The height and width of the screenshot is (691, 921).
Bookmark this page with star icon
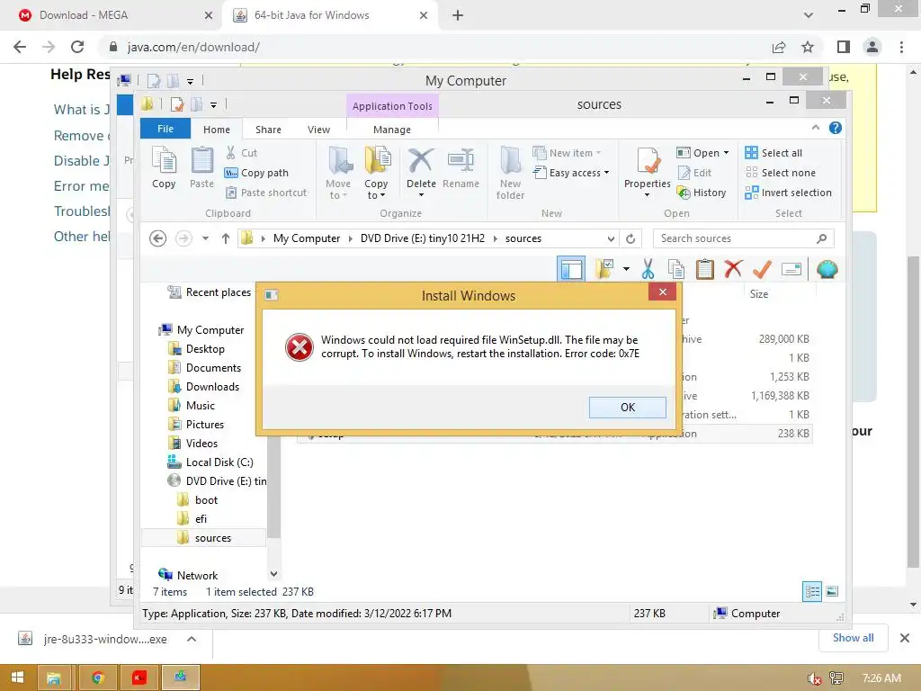click(x=808, y=47)
